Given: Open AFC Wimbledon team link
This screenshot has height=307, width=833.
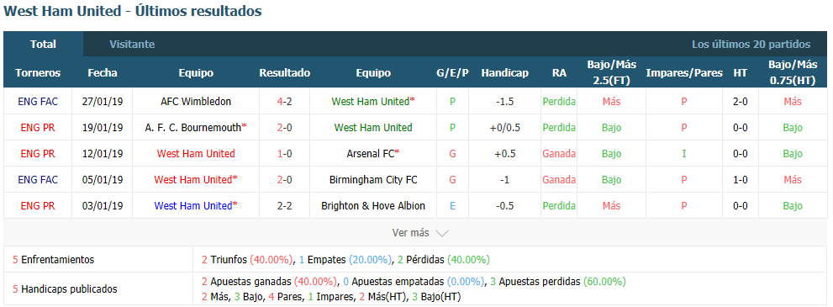Looking at the screenshot, I should 196,102.
